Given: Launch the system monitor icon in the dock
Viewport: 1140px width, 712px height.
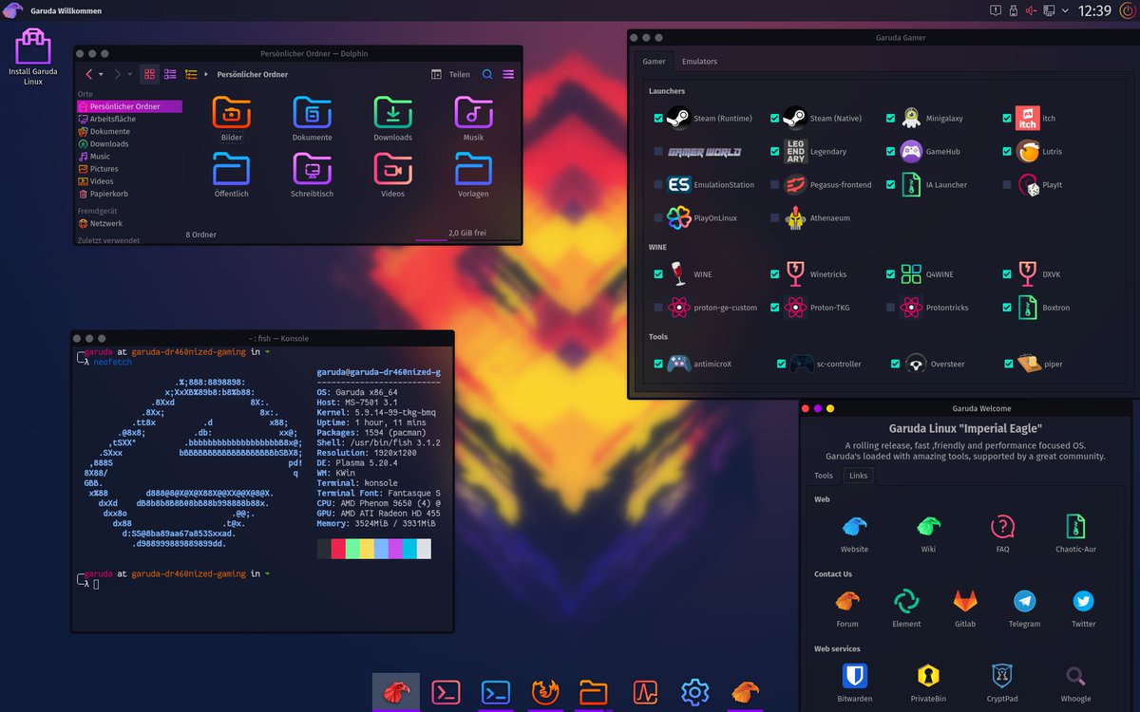Looking at the screenshot, I should click(644, 692).
